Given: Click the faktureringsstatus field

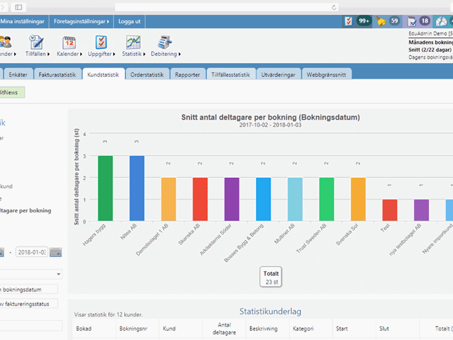Looking at the screenshot, I should (28, 304).
